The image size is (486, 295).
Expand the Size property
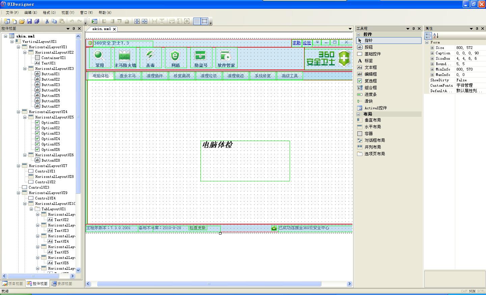pyautogui.click(x=432, y=48)
